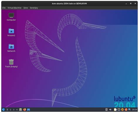Open the Computer desktop icon

tap(11, 17)
